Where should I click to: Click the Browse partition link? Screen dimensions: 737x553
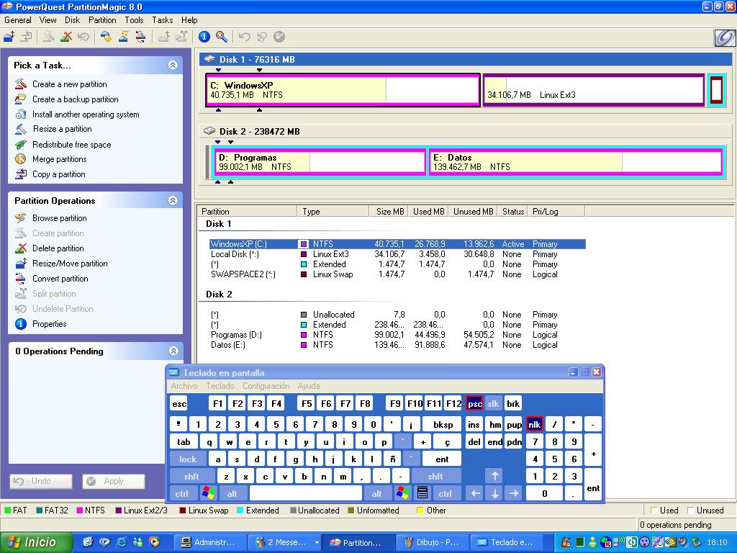pos(59,218)
